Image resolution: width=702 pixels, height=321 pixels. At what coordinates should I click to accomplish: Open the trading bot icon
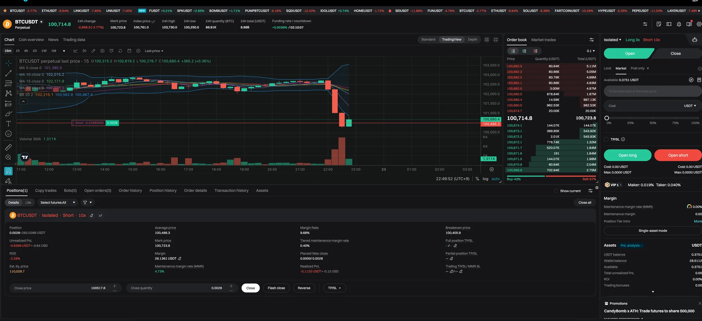pyautogui.click(x=695, y=40)
